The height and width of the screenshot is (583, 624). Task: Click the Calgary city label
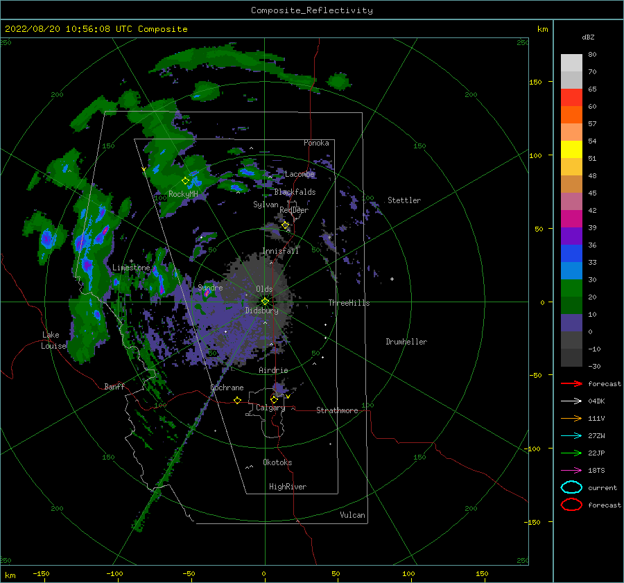[x=270, y=408]
